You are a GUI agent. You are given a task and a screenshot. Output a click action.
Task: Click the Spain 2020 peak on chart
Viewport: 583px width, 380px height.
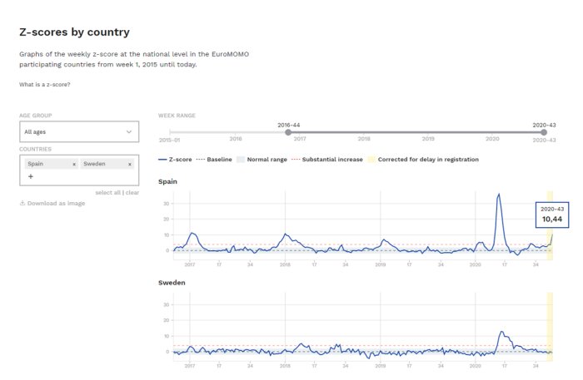coord(499,194)
